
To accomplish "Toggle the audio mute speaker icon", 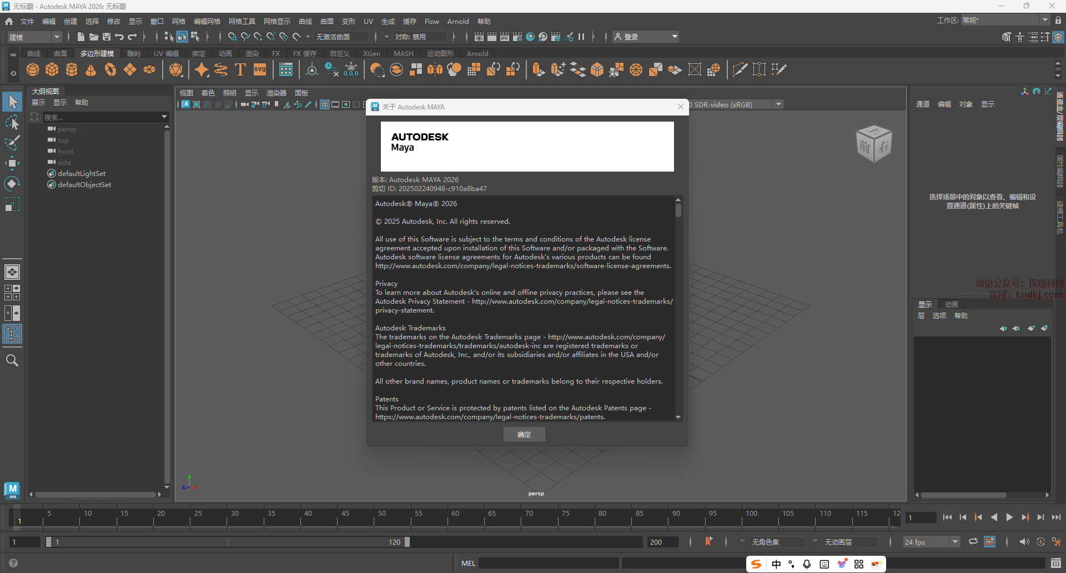I will (1024, 542).
